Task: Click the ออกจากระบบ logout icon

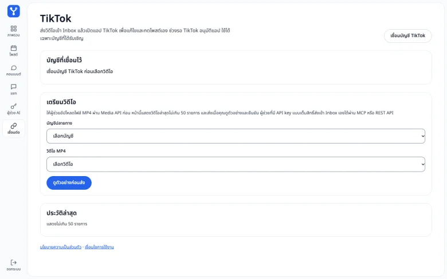Action: point(13,262)
